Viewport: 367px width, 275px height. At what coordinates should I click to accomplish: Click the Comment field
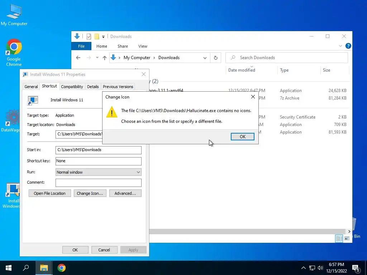(x=98, y=183)
